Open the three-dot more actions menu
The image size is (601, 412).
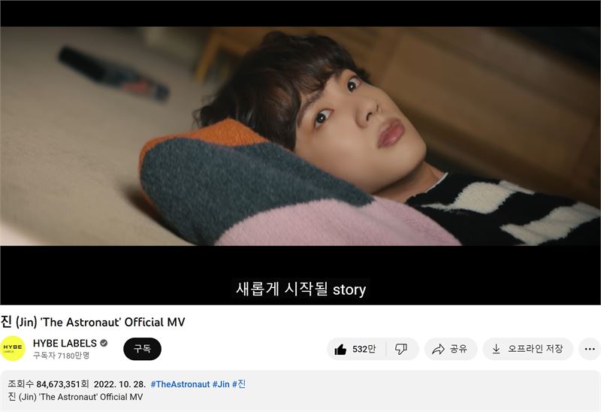pos(590,349)
